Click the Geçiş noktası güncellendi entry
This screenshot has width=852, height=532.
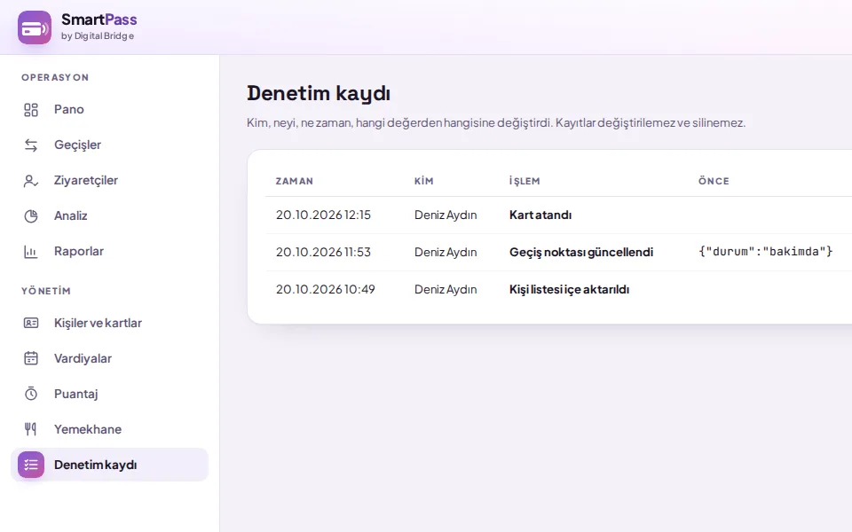pyautogui.click(x=581, y=253)
